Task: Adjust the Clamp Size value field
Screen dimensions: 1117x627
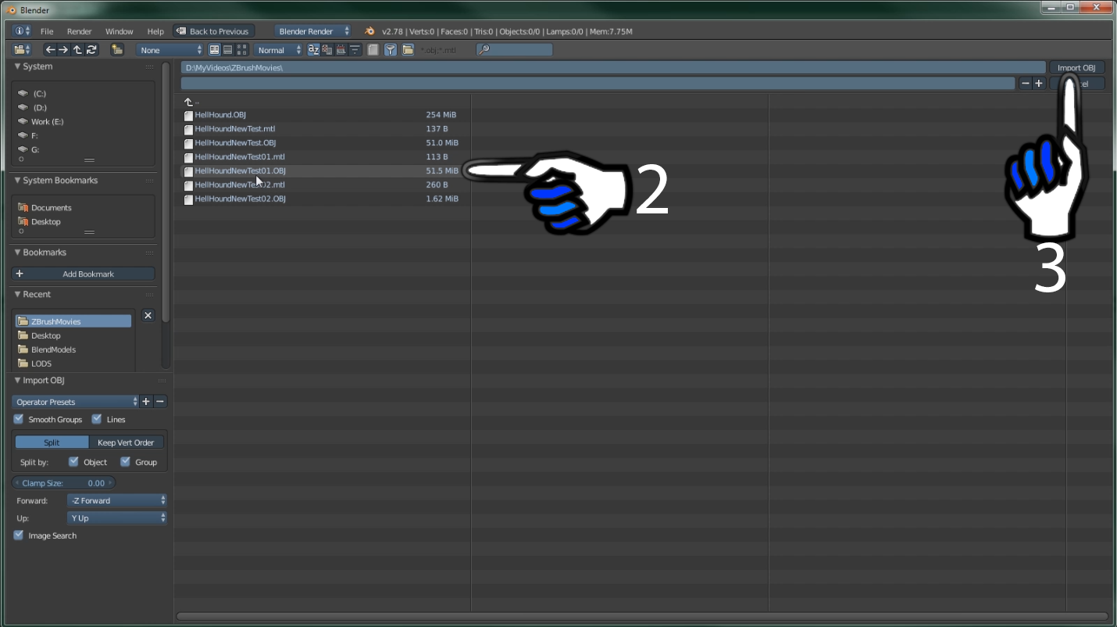Action: (63, 483)
